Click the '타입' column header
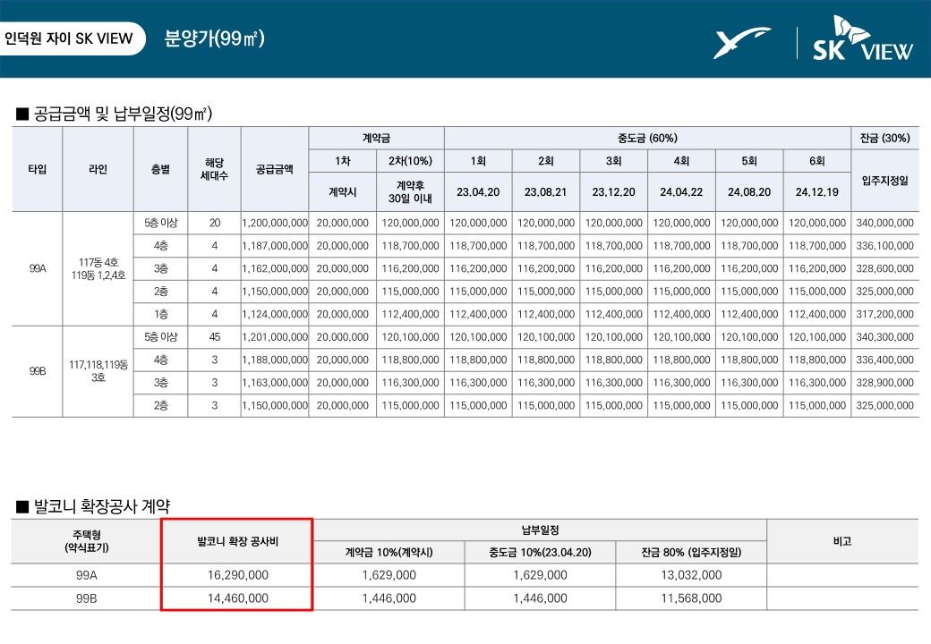 tap(38, 169)
